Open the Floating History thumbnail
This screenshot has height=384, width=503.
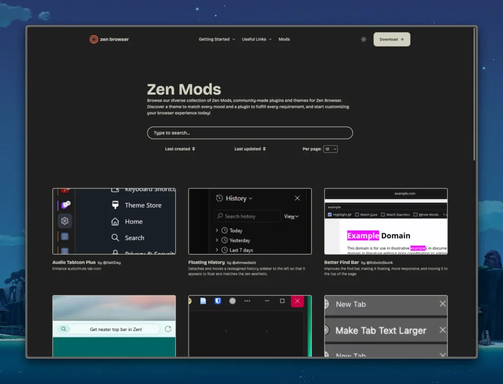(250, 221)
